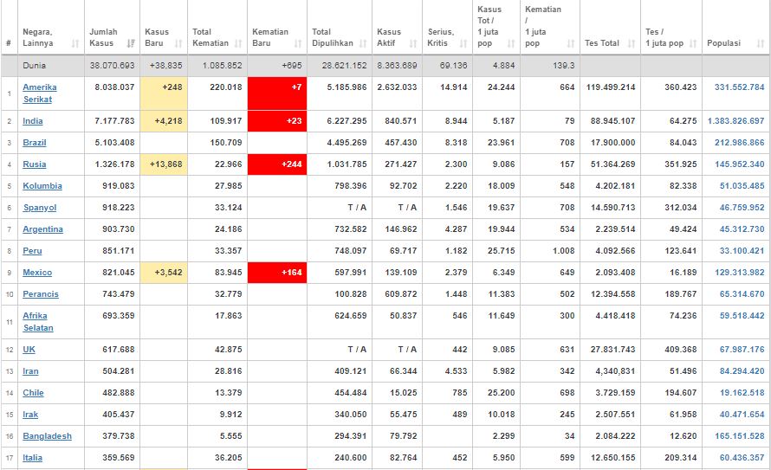Select red Mexico new deaths cell +164
The width and height of the screenshot is (771, 470).
277,272
